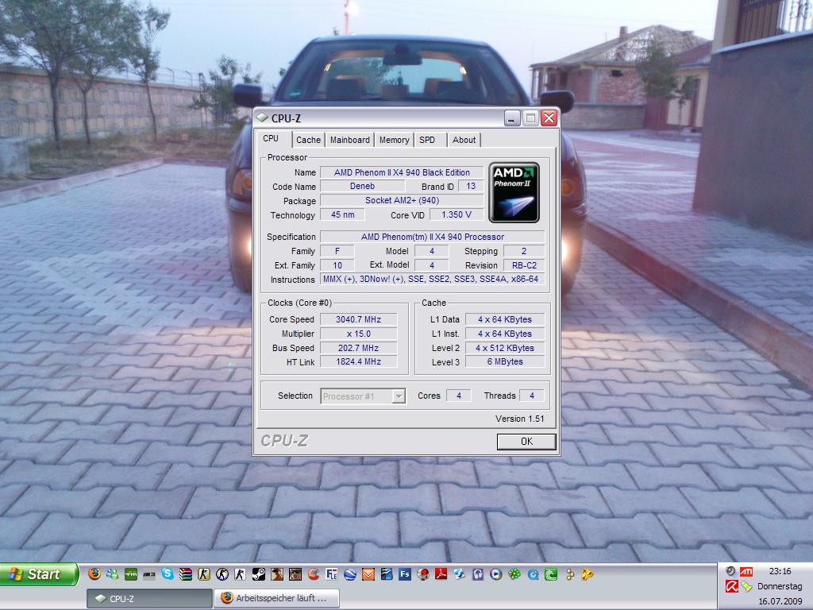Click Level 2 value '4 x 512 KBytes'
813x610 pixels.
point(505,348)
